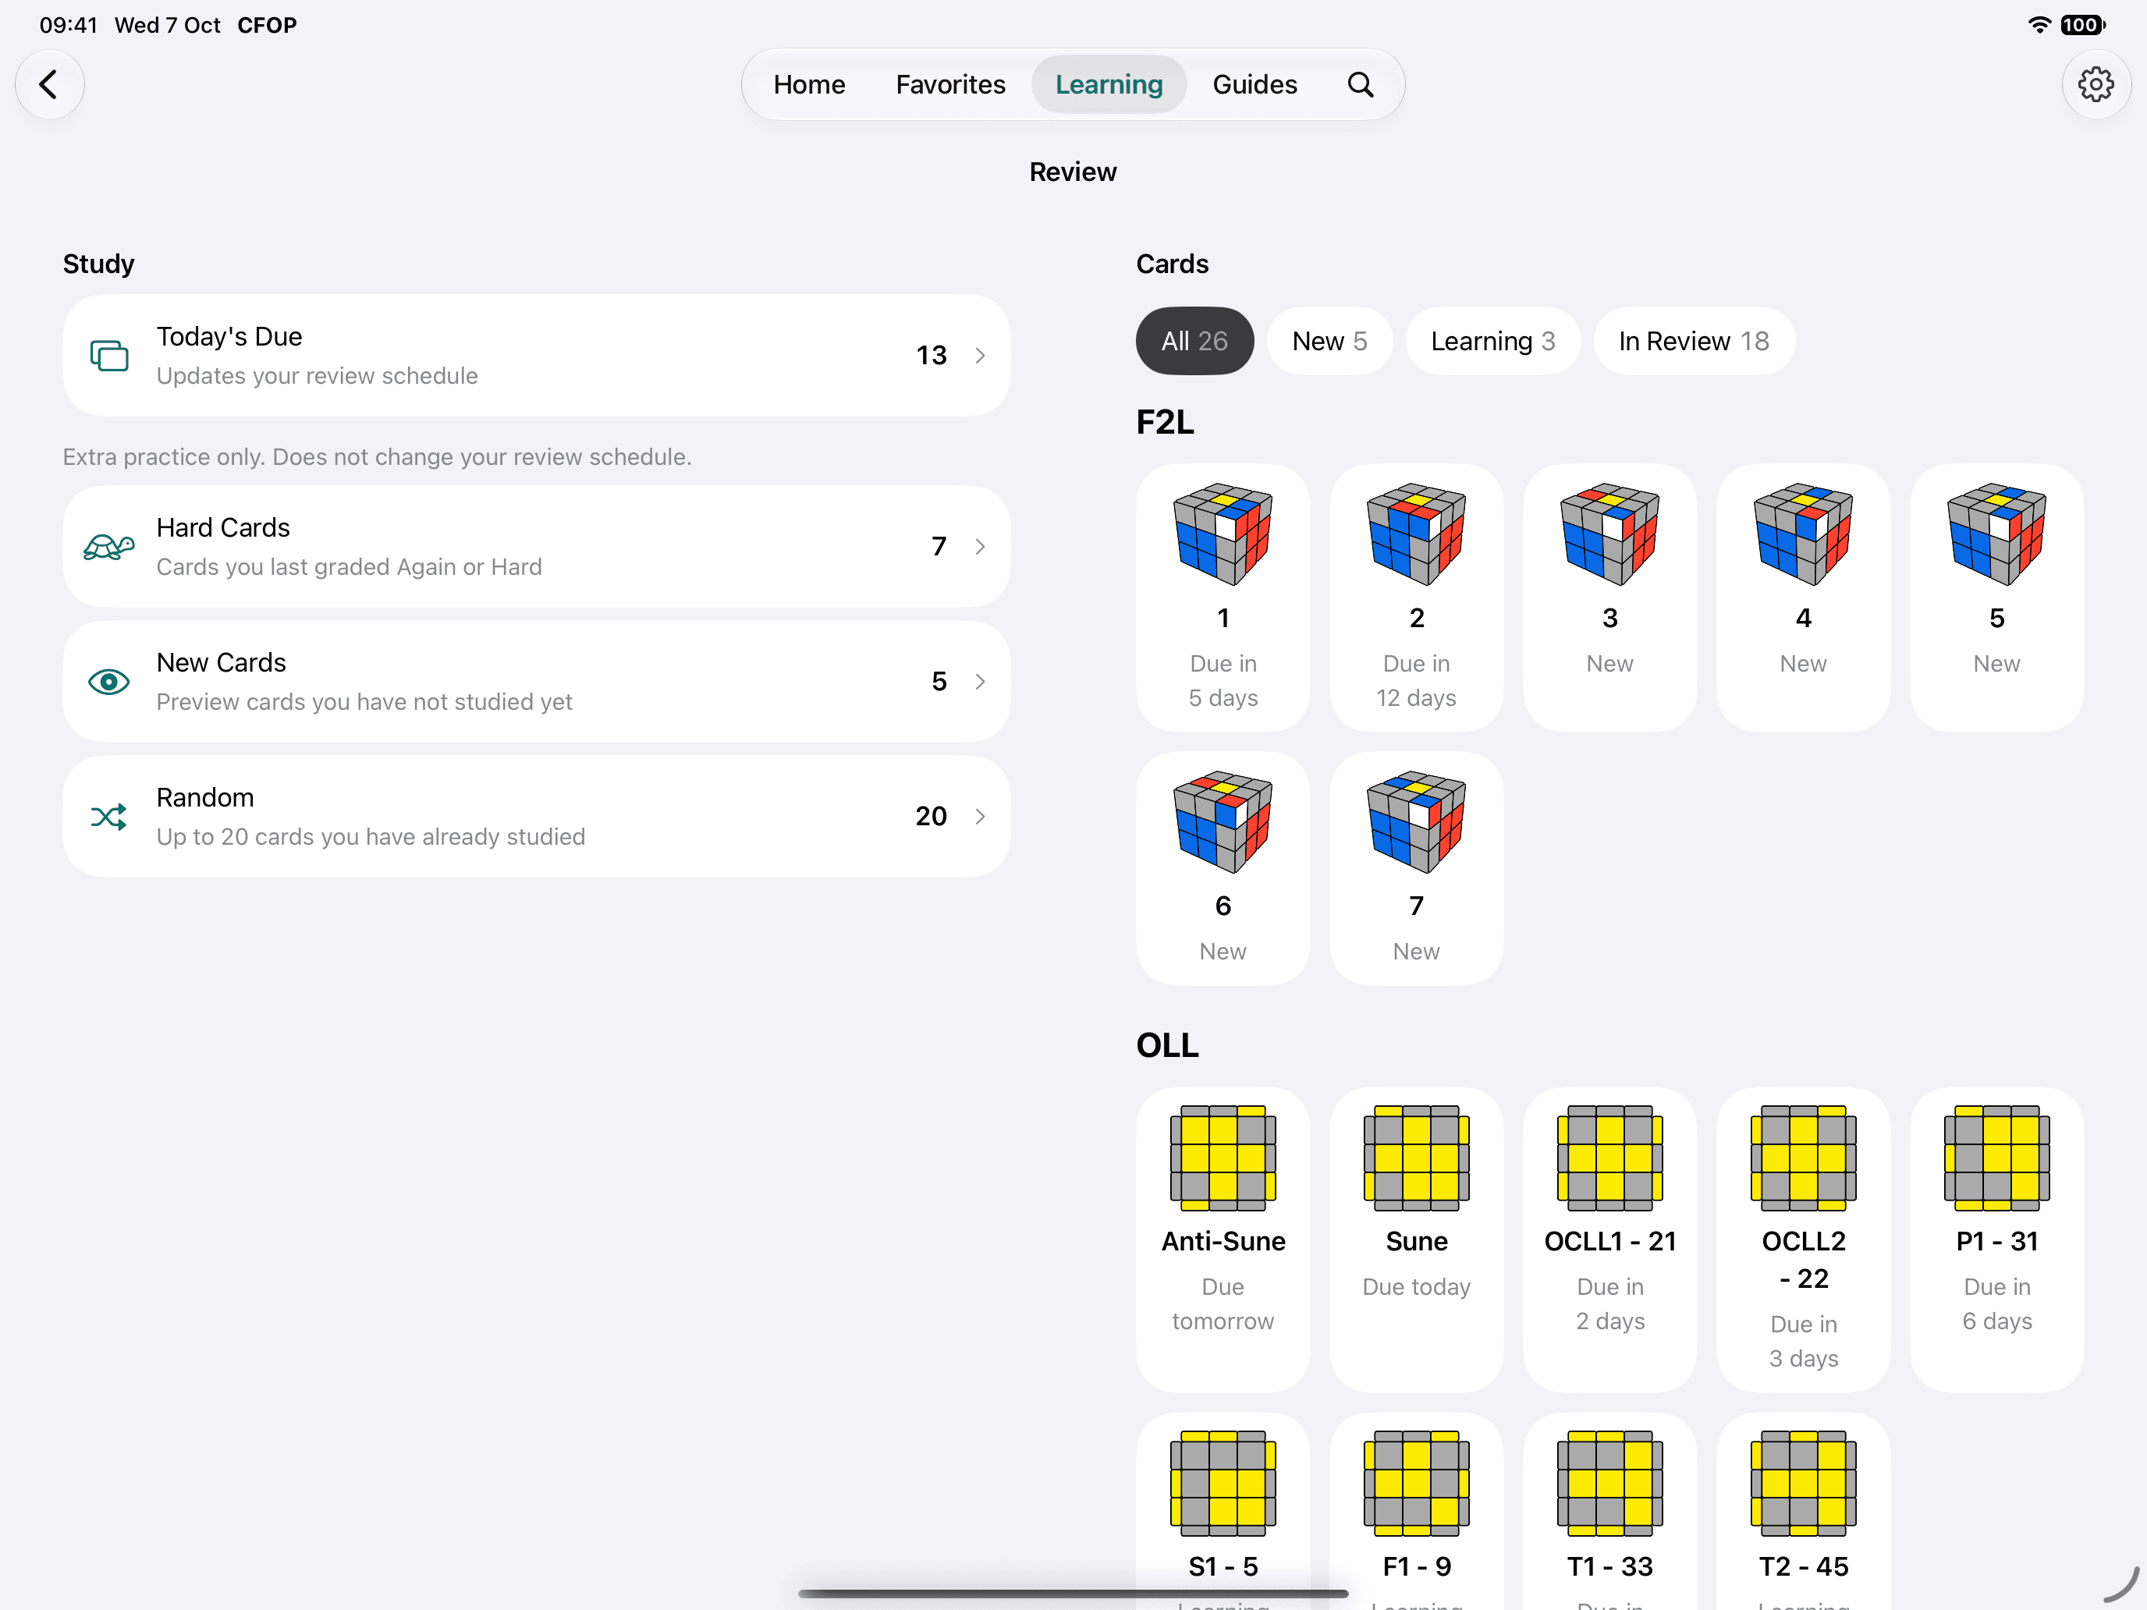Open the Anti-Sune OLL card

point(1222,1239)
